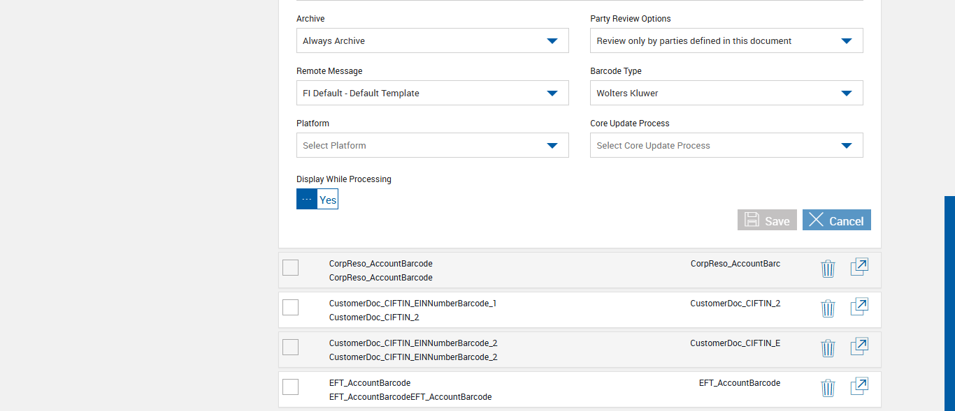
Task: Open CustomerDoc_CIFTIN_EINNumberBarcode_1 via its external link icon
Action: coord(859,307)
